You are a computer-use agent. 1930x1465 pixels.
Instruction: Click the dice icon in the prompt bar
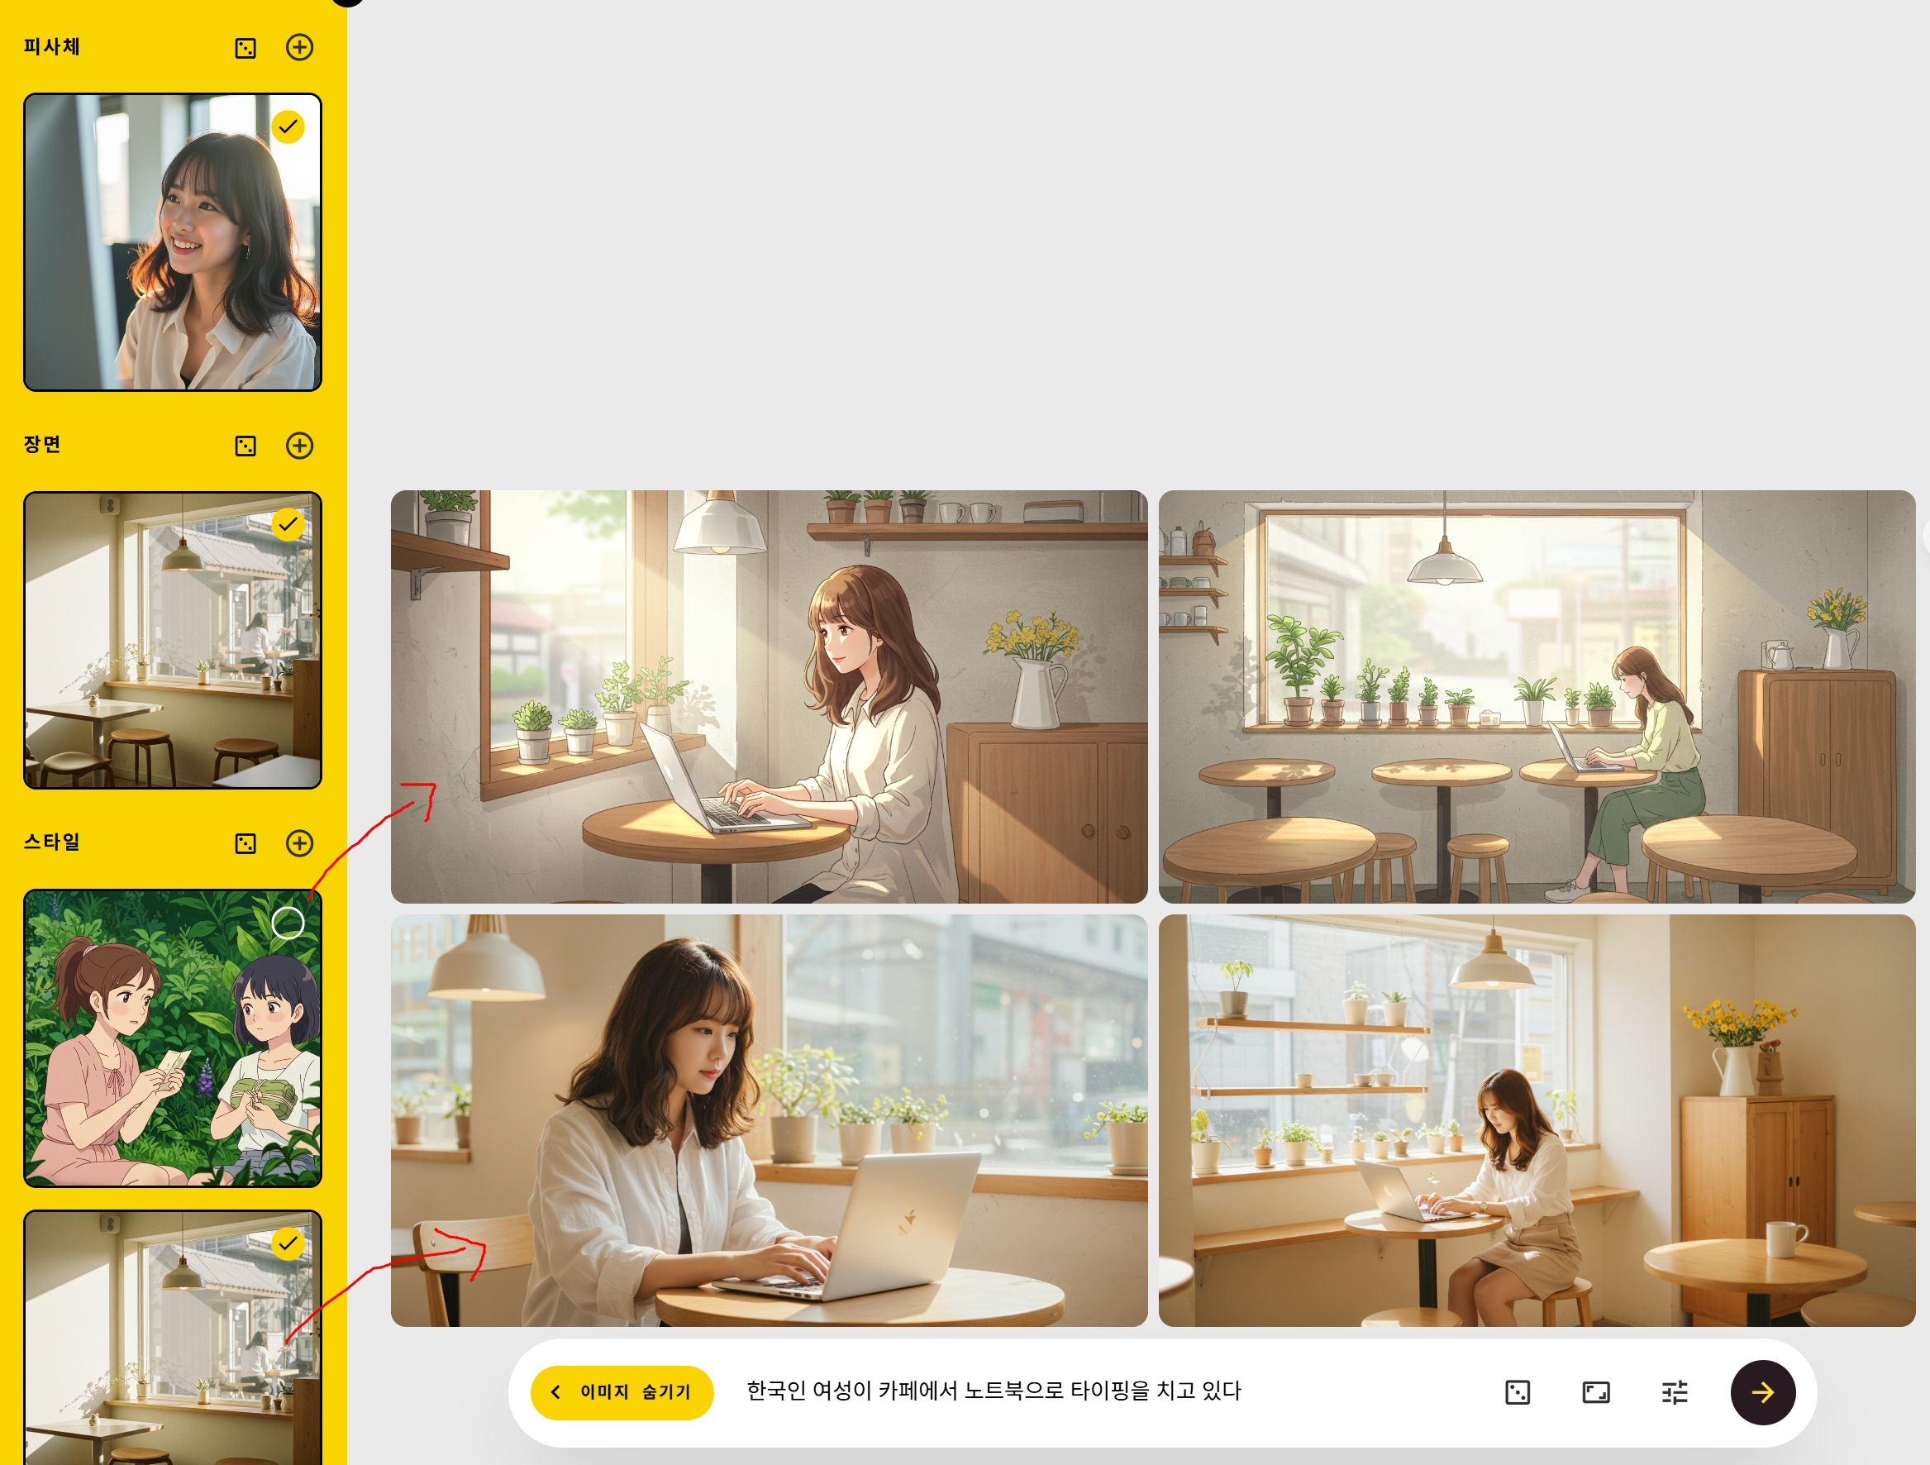click(1518, 1392)
